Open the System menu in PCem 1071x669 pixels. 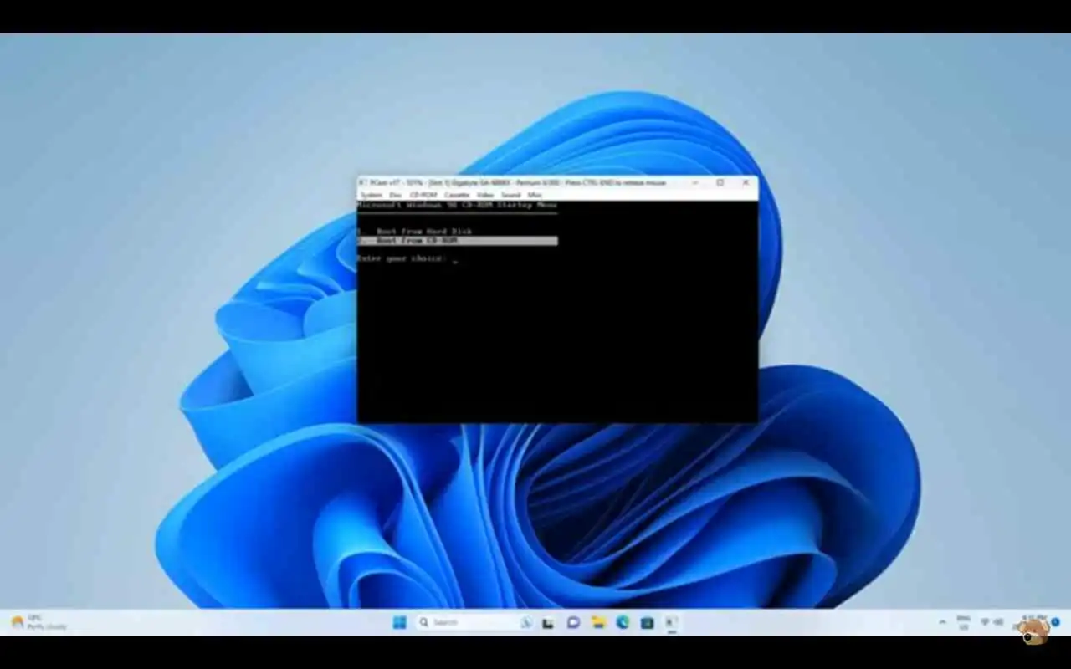[371, 195]
